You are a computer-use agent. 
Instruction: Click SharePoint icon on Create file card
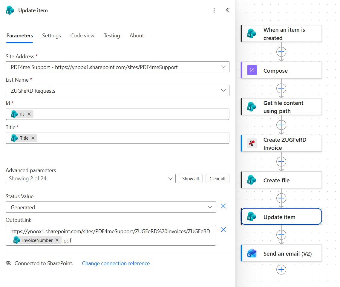252,180
